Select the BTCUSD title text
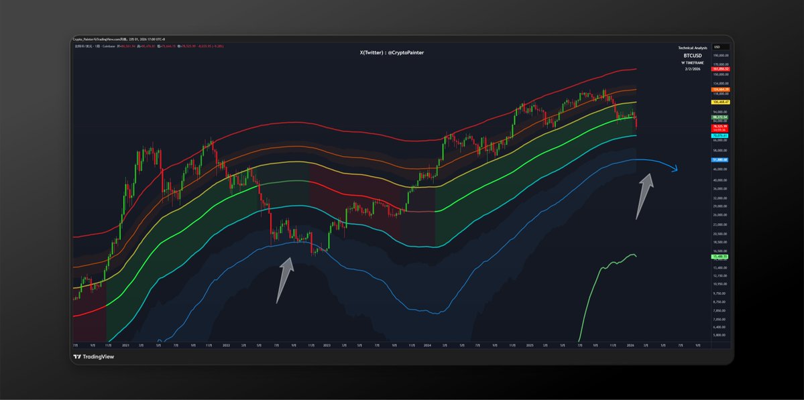The image size is (804, 400). (x=693, y=56)
